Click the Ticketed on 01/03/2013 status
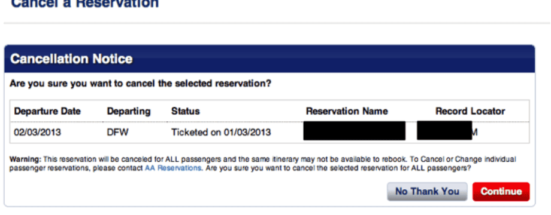 point(221,133)
